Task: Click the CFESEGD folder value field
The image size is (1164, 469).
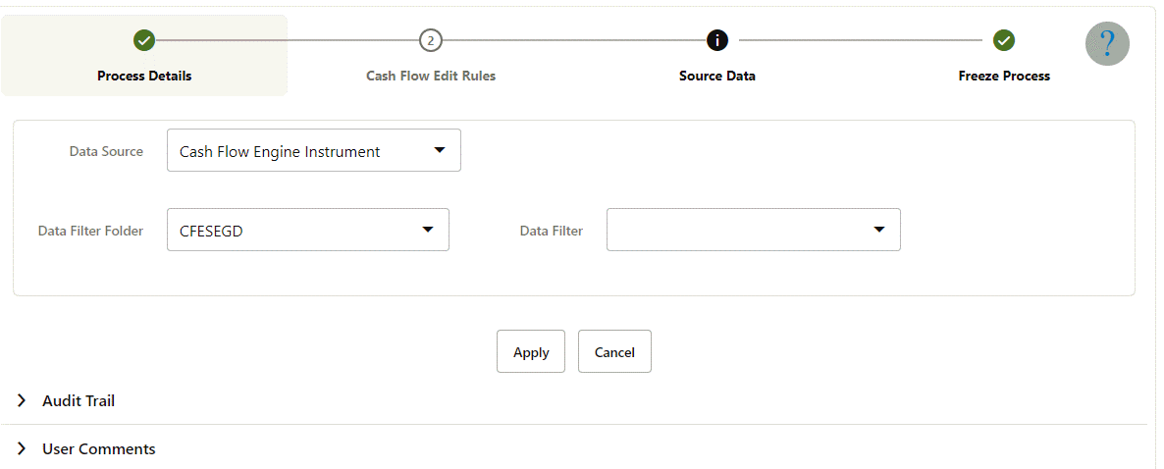Action: 308,230
